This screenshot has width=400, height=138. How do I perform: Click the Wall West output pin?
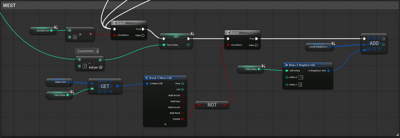183,113
